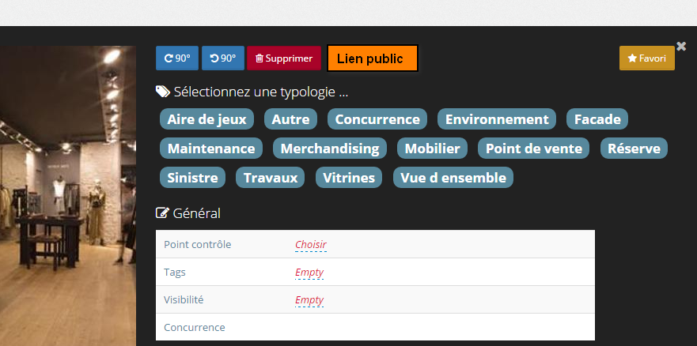The image size is (697, 346).
Task: Click the Supprimer trash button
Action: 284,58
